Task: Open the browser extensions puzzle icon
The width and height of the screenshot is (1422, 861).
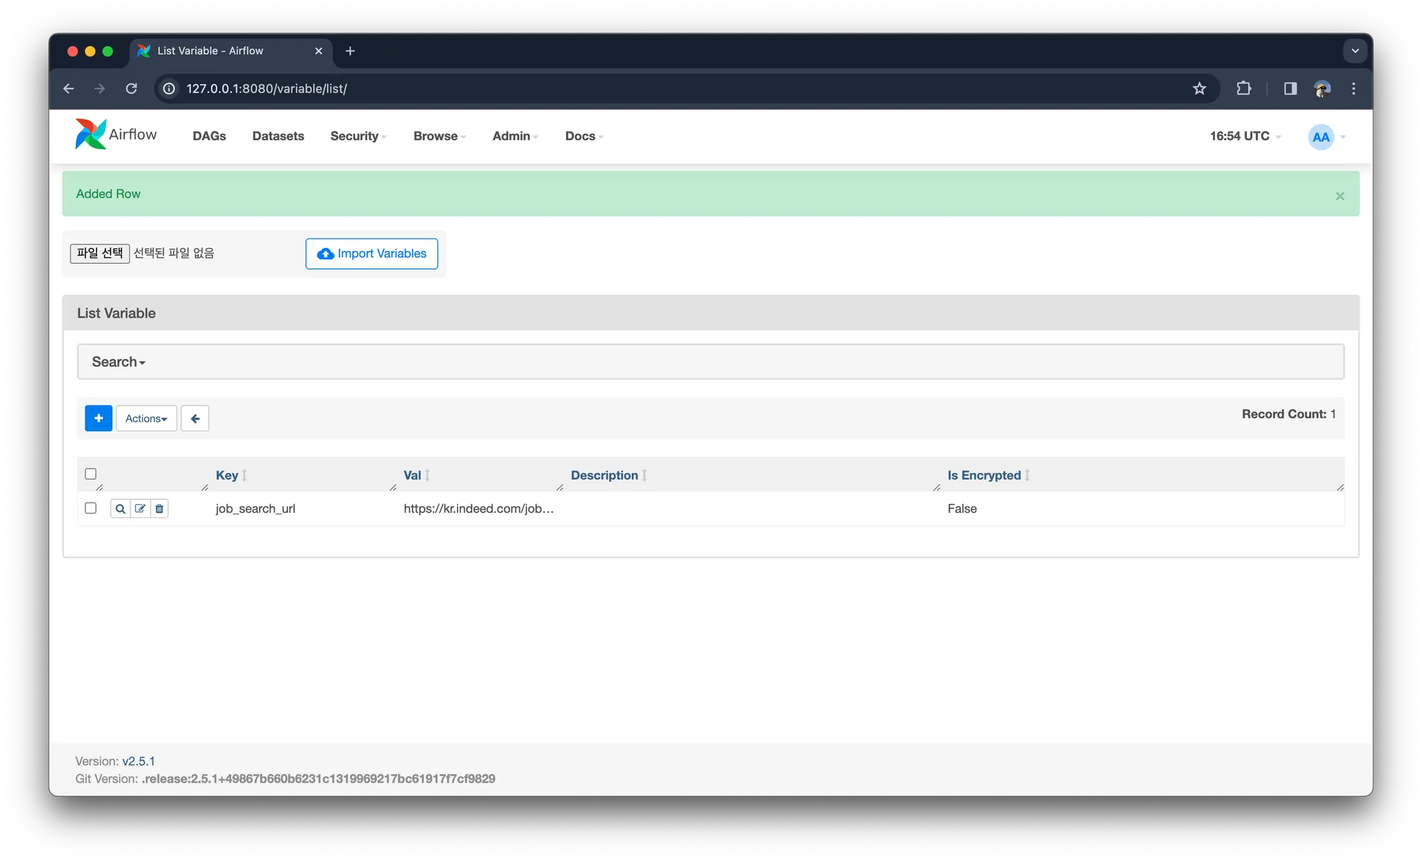Action: [1244, 88]
